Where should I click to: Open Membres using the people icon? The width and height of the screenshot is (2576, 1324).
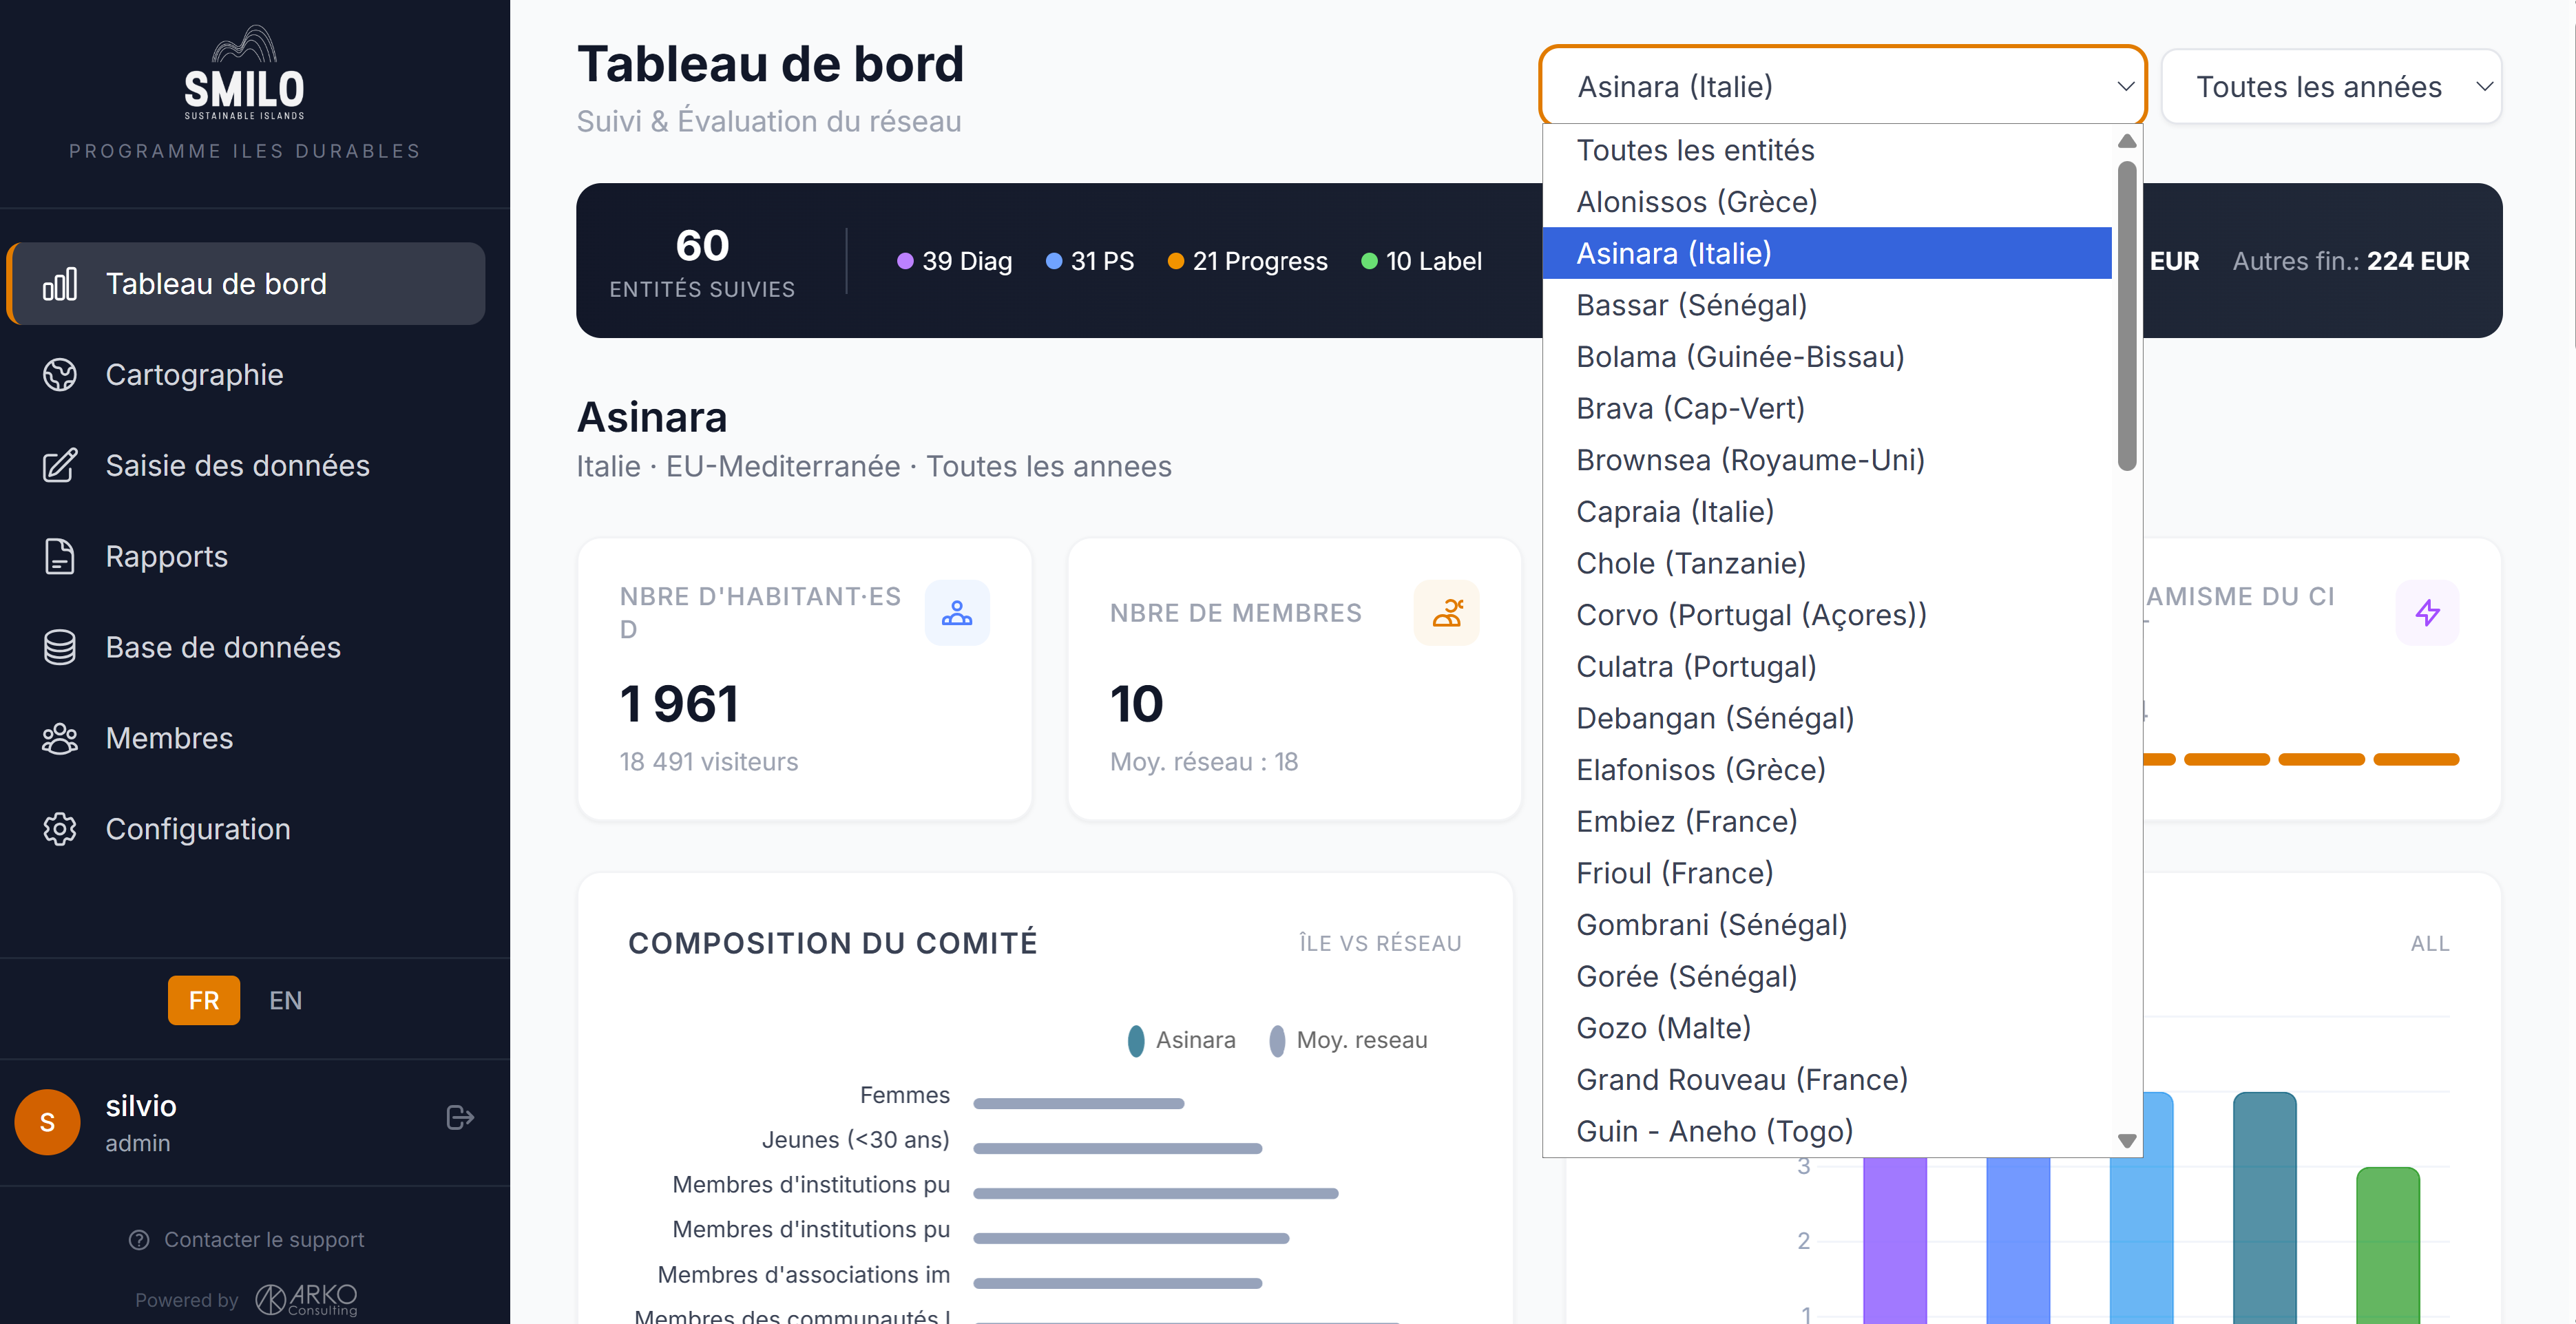click(59, 738)
